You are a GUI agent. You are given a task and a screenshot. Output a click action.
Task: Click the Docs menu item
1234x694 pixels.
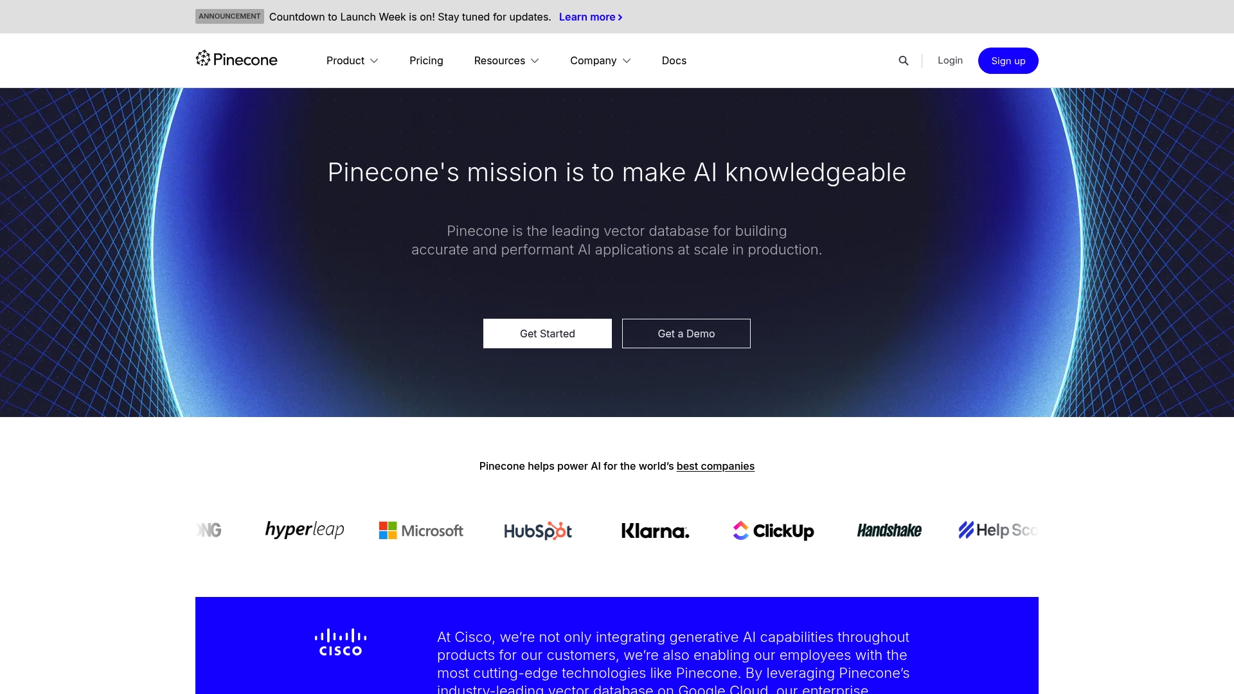point(674,60)
